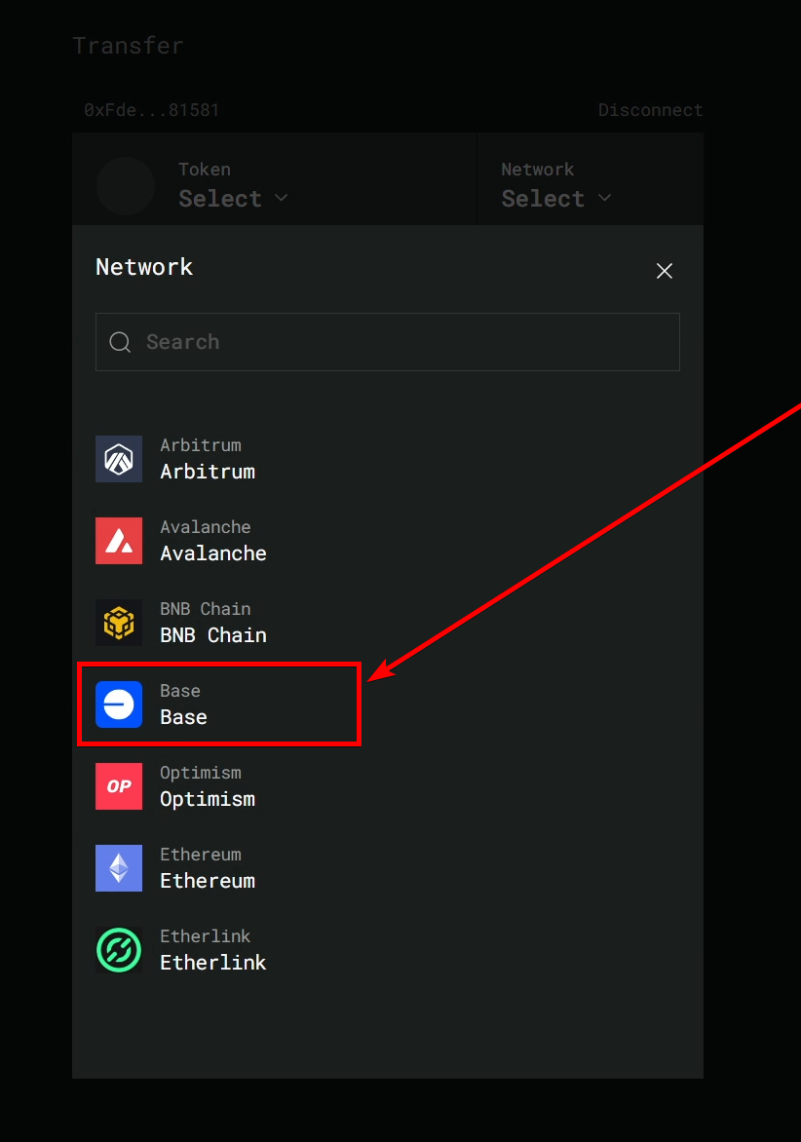
Task: Click the Arbitrum network logo icon
Action: tap(119, 459)
